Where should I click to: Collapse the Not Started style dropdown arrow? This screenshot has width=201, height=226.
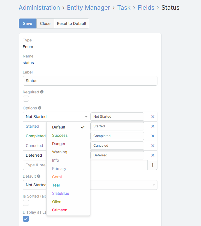pos(86,117)
